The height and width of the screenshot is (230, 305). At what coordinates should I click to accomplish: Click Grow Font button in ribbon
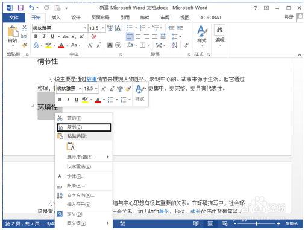90,45
